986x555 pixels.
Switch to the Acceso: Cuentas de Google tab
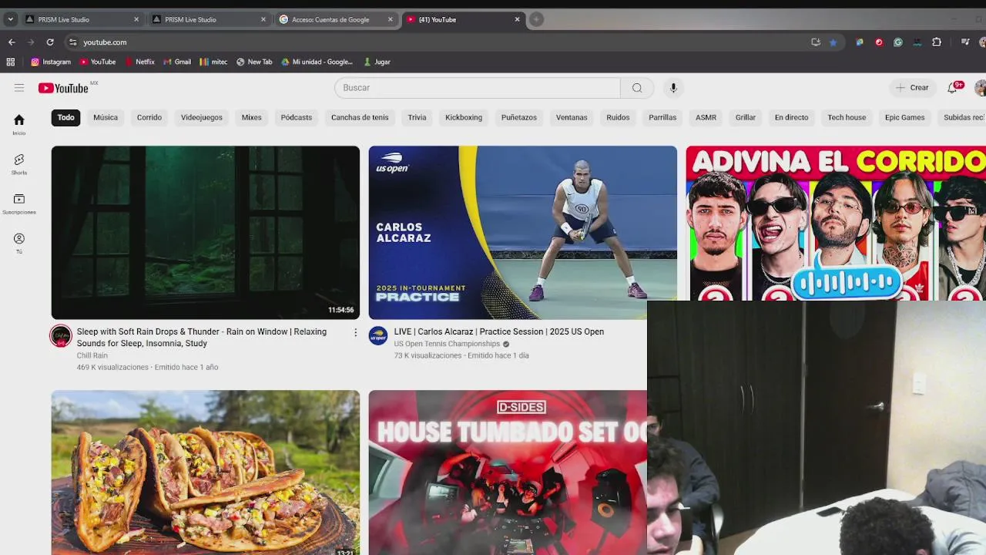(335, 19)
